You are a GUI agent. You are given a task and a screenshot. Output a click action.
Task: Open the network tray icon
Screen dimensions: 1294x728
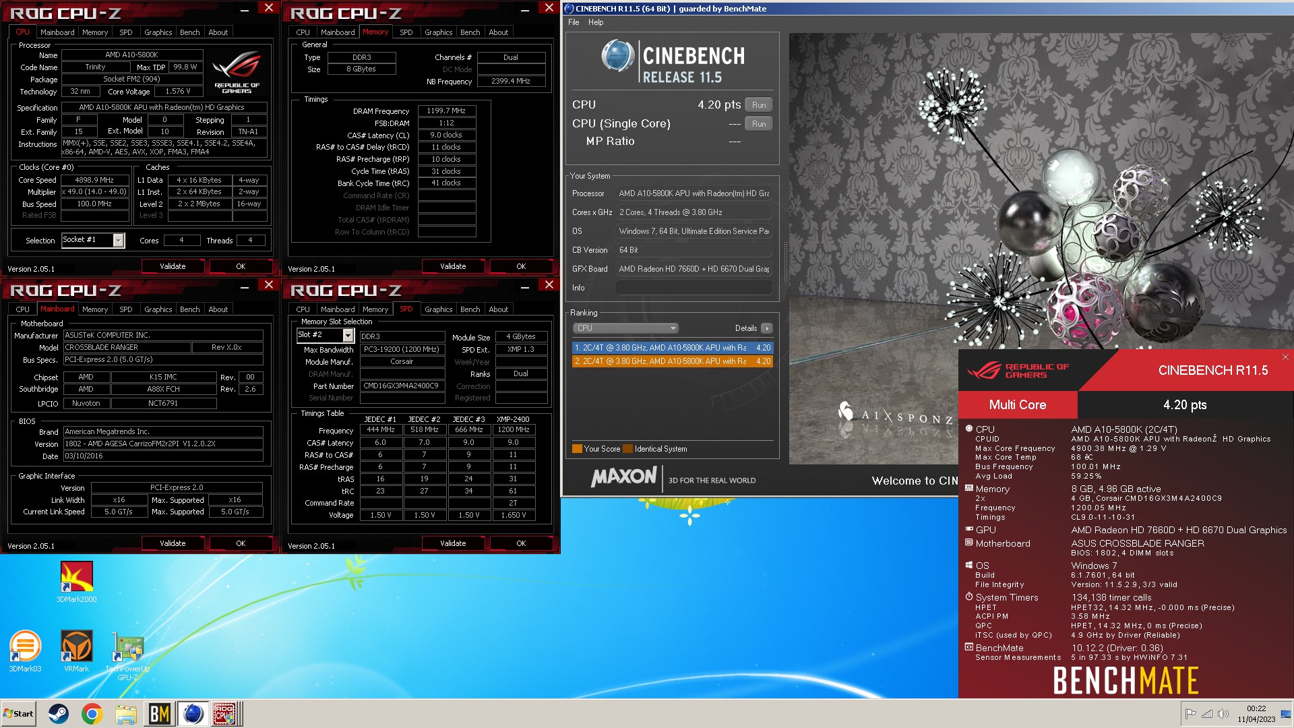[1207, 714]
